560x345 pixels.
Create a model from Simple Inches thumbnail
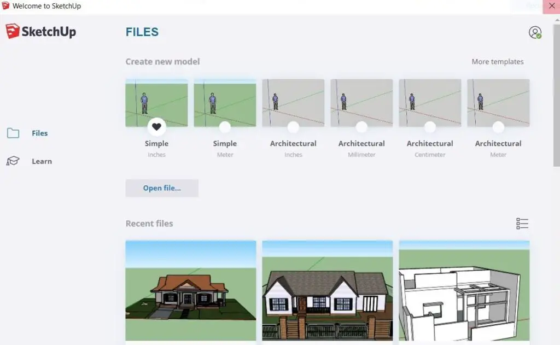[x=156, y=103]
